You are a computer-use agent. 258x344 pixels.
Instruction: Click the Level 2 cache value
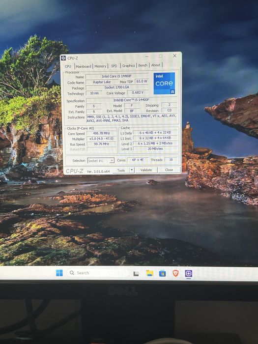(155, 143)
